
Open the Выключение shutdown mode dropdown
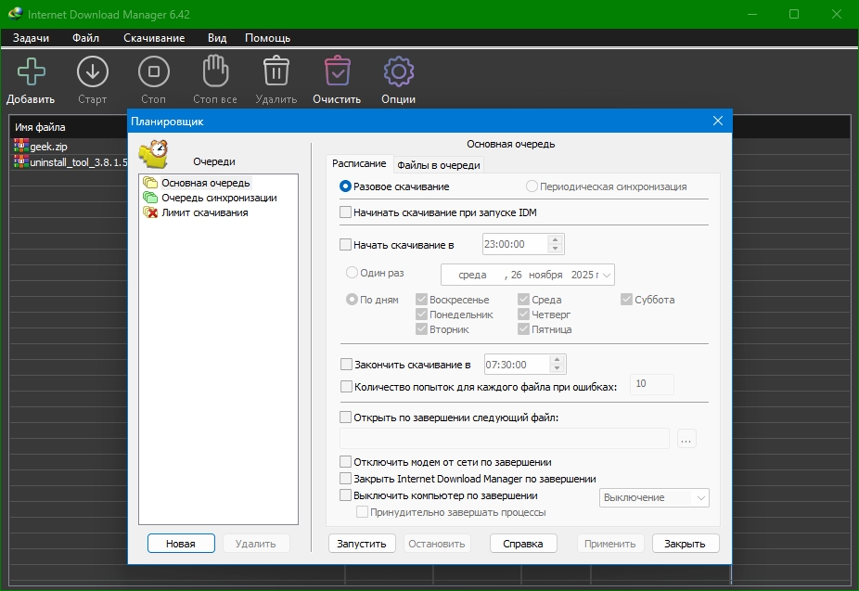[654, 497]
